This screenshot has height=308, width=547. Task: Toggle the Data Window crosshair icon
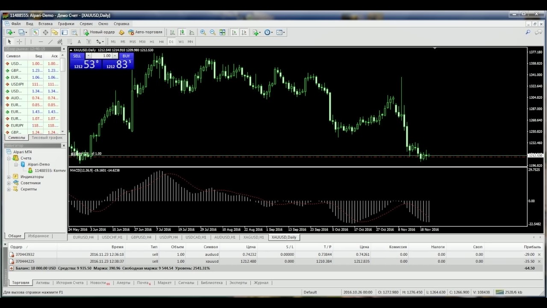point(45,32)
